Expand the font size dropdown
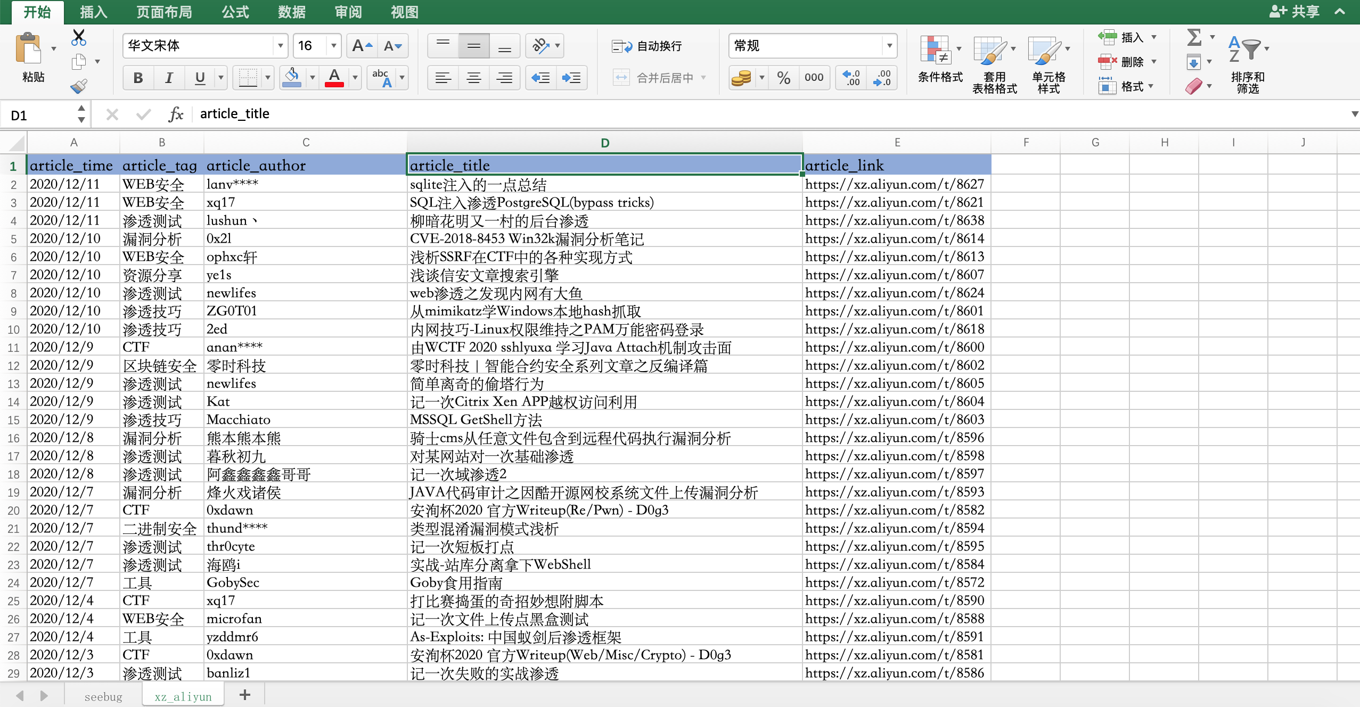 coord(333,46)
